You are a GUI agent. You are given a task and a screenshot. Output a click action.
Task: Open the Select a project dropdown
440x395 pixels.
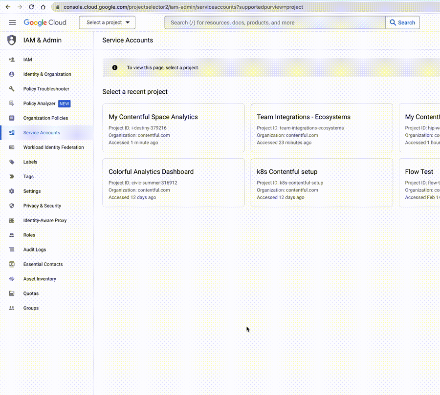pos(107,22)
